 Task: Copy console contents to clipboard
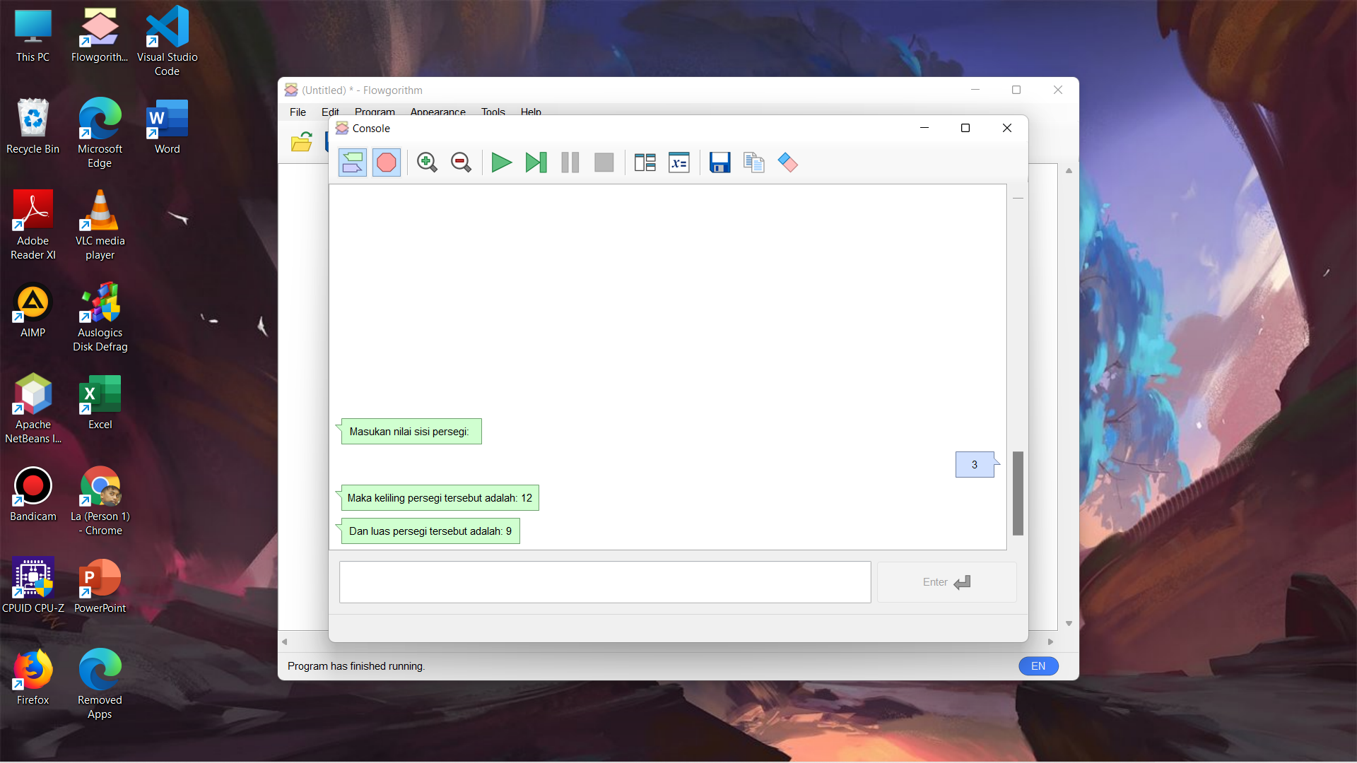(x=753, y=162)
